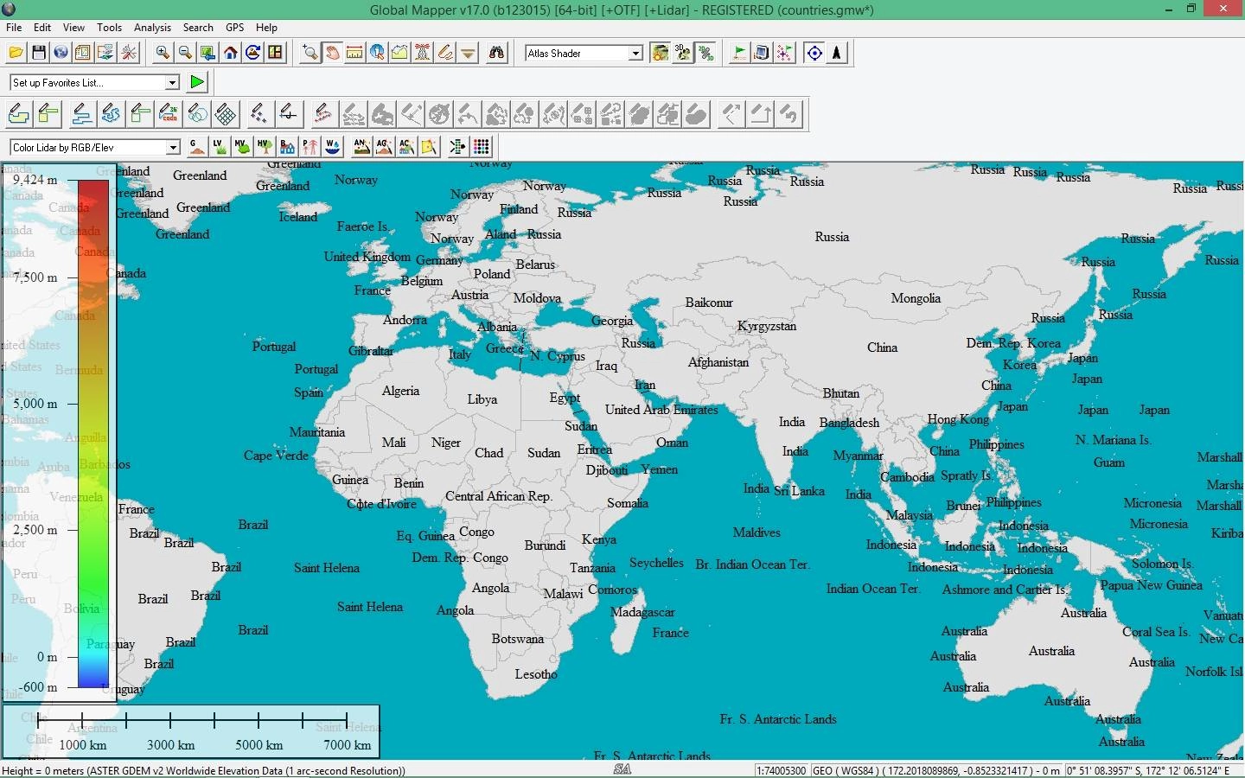Screen dimensions: 1245x778
Task: Click the Algeria label on map
Action: click(x=400, y=391)
